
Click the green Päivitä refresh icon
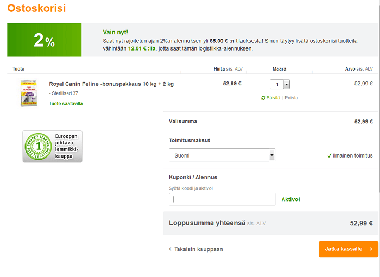(263, 98)
